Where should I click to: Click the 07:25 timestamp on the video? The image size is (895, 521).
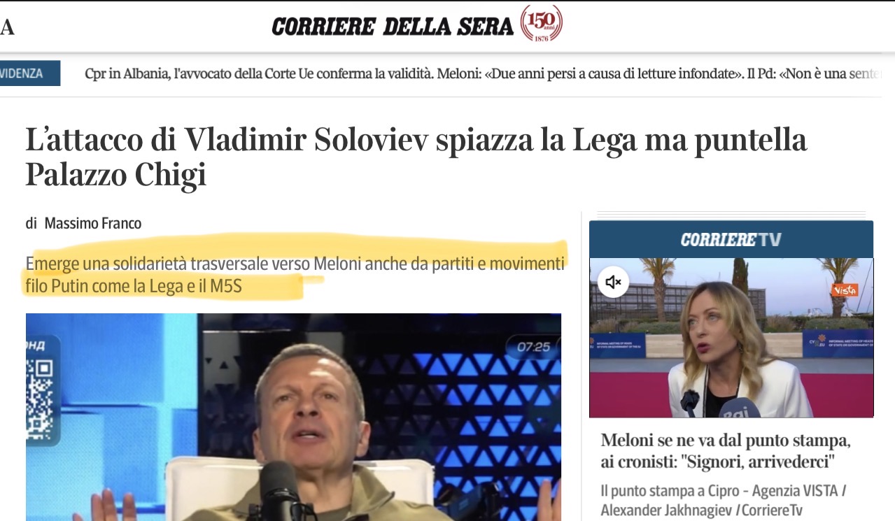[533, 346]
